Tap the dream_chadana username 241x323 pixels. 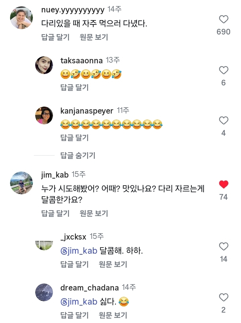(x=89, y=288)
